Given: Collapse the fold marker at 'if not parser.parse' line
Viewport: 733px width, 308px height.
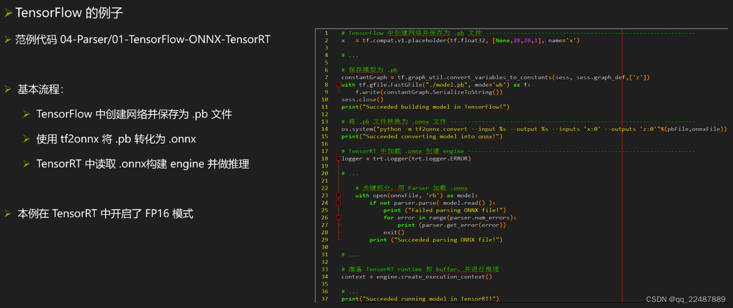Looking at the screenshot, I should pos(339,203).
